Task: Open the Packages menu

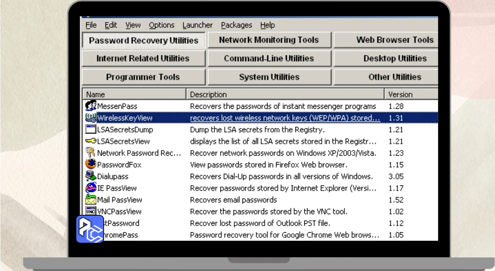Action: 237,25
